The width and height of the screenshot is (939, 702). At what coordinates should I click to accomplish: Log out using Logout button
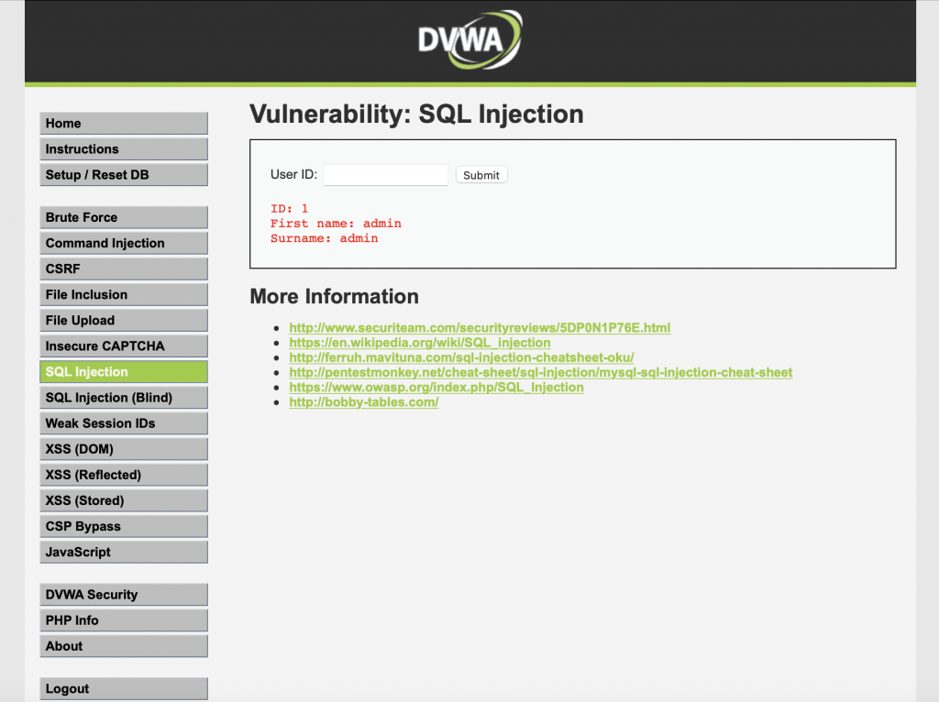click(124, 688)
